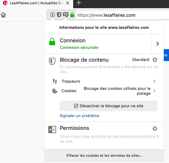This screenshot has height=163, width=169.
Task: Click the site information (i) icon
Action: point(53,15)
